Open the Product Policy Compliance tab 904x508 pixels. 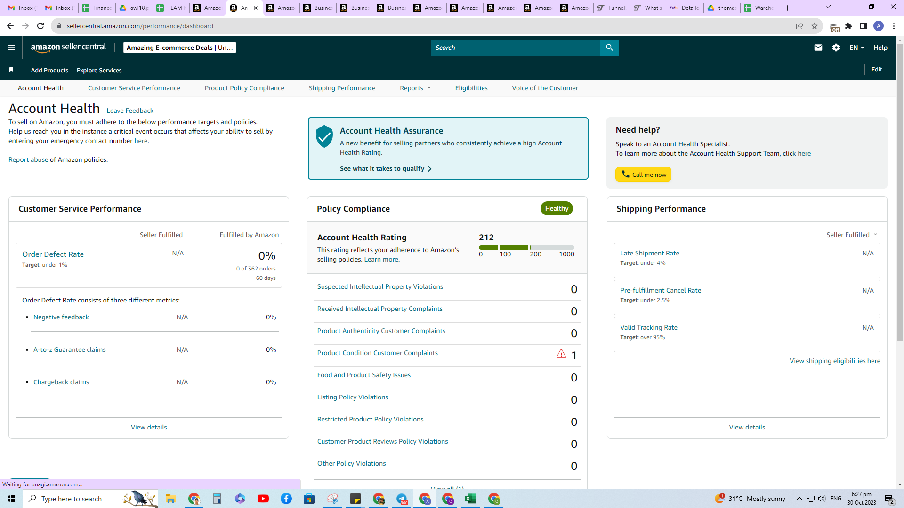click(x=244, y=88)
